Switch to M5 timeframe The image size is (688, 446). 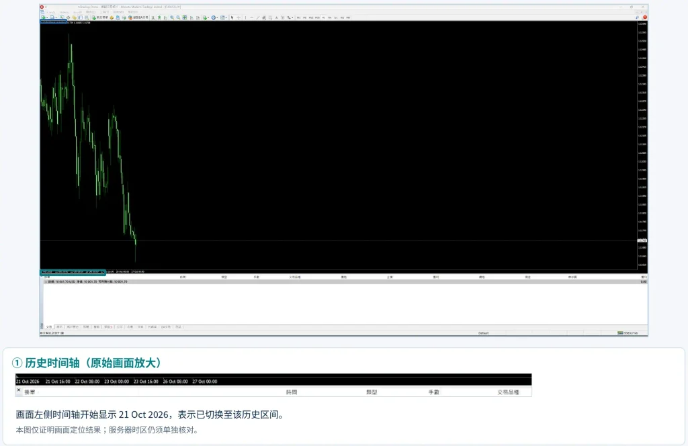click(x=304, y=17)
